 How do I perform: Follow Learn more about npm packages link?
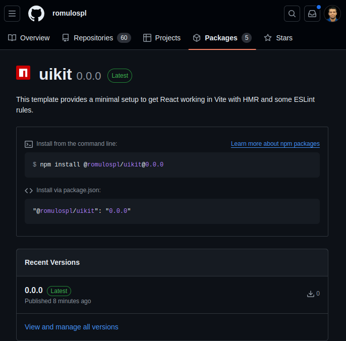point(275,144)
